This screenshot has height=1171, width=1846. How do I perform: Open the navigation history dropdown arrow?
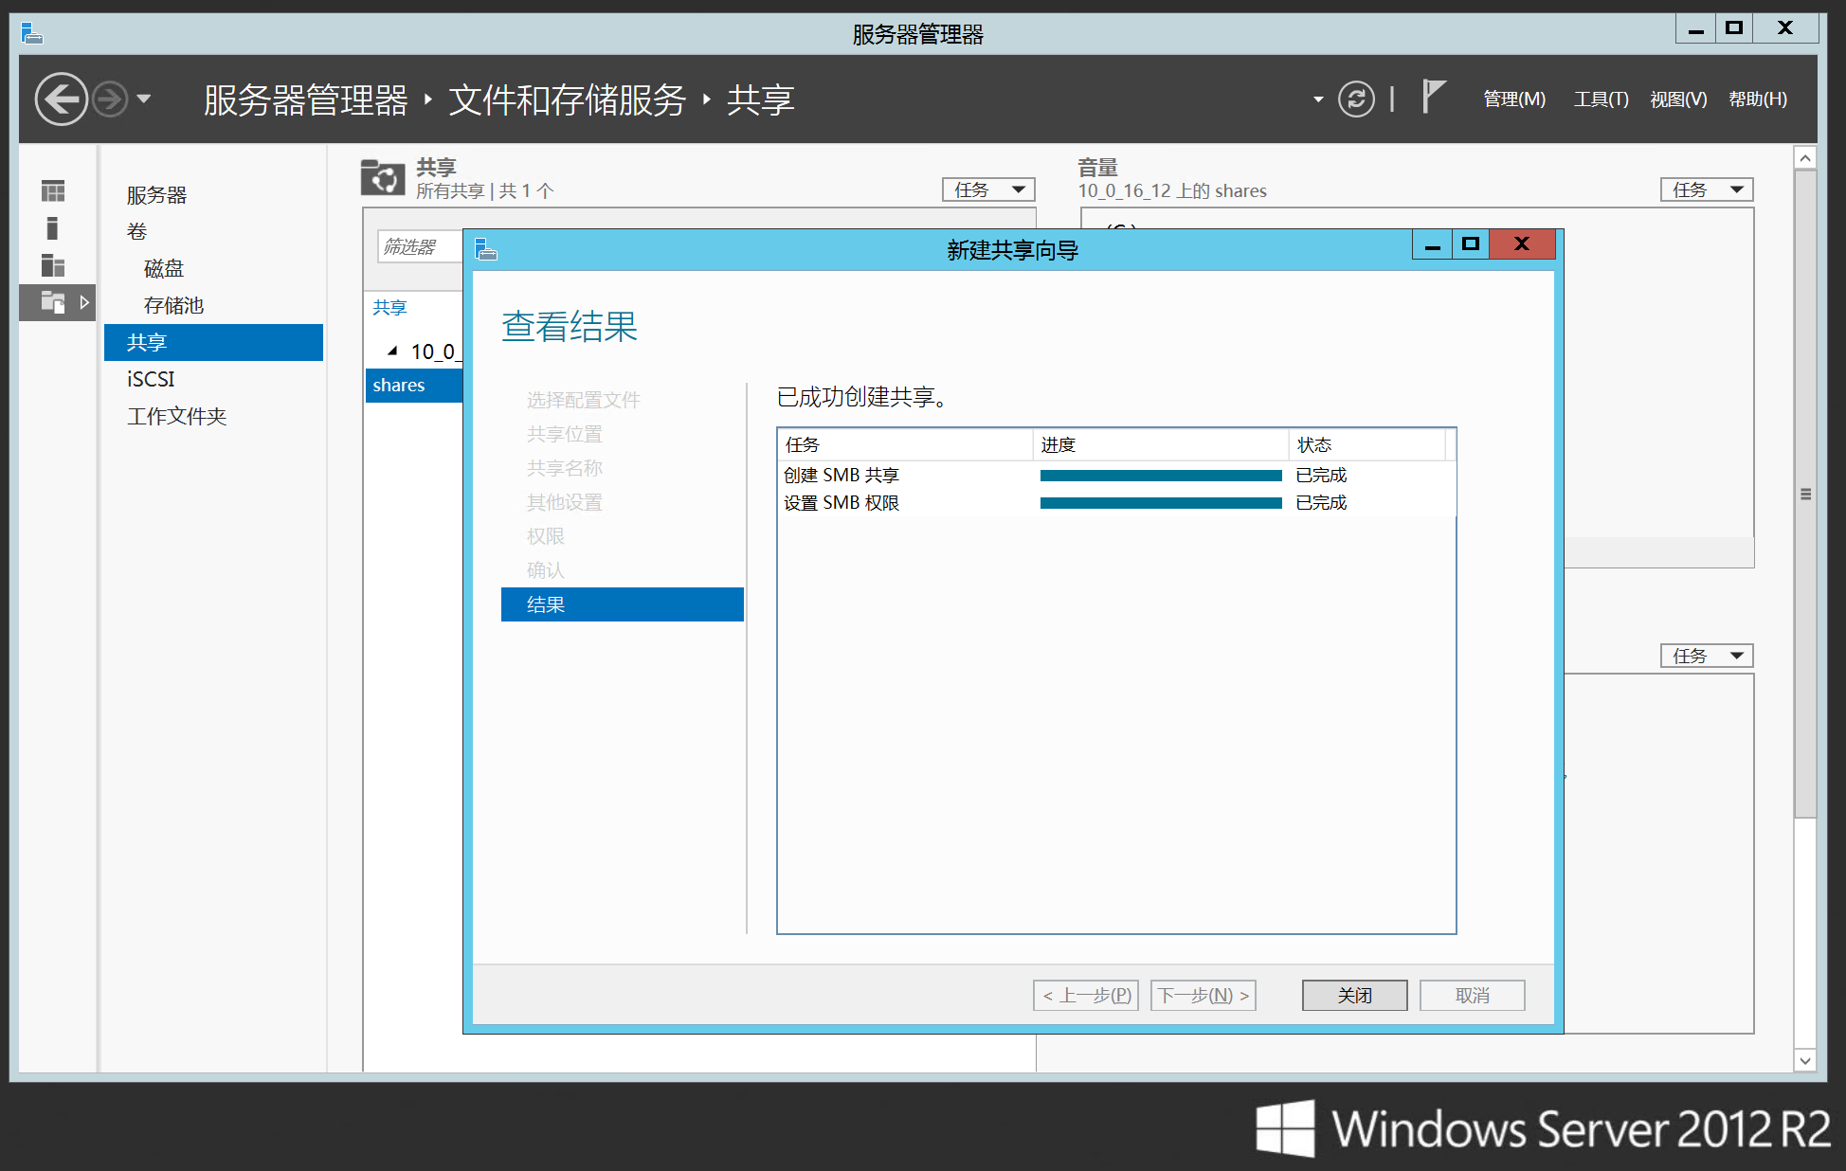(144, 99)
